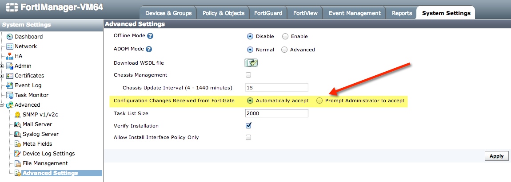Go to Event Management tab
The image size is (511, 182).
(x=355, y=13)
